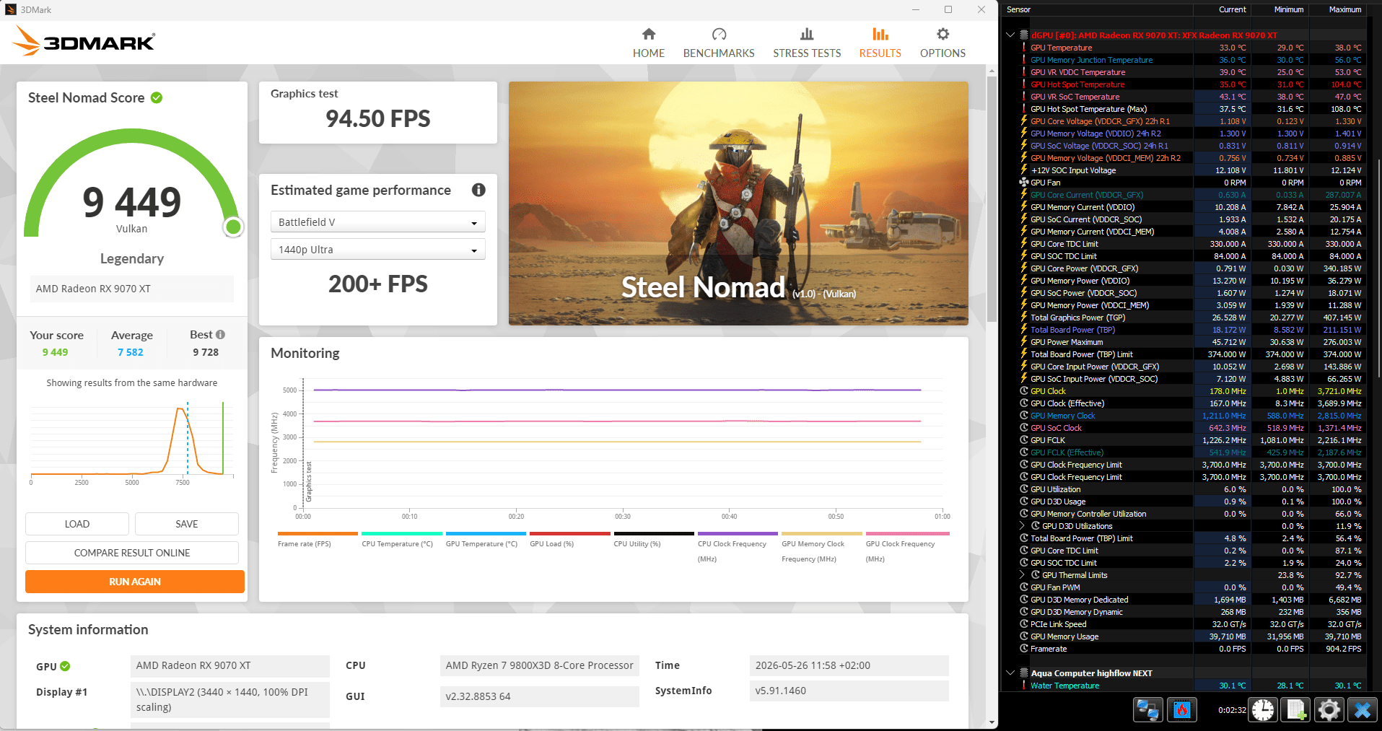The width and height of the screenshot is (1382, 731).
Task: Toggle the CPU Utility (%) legend entry
Action: click(654, 540)
